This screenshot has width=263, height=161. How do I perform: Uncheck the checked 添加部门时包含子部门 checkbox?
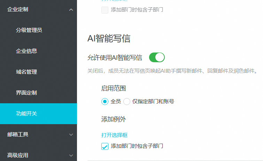[x=105, y=146]
